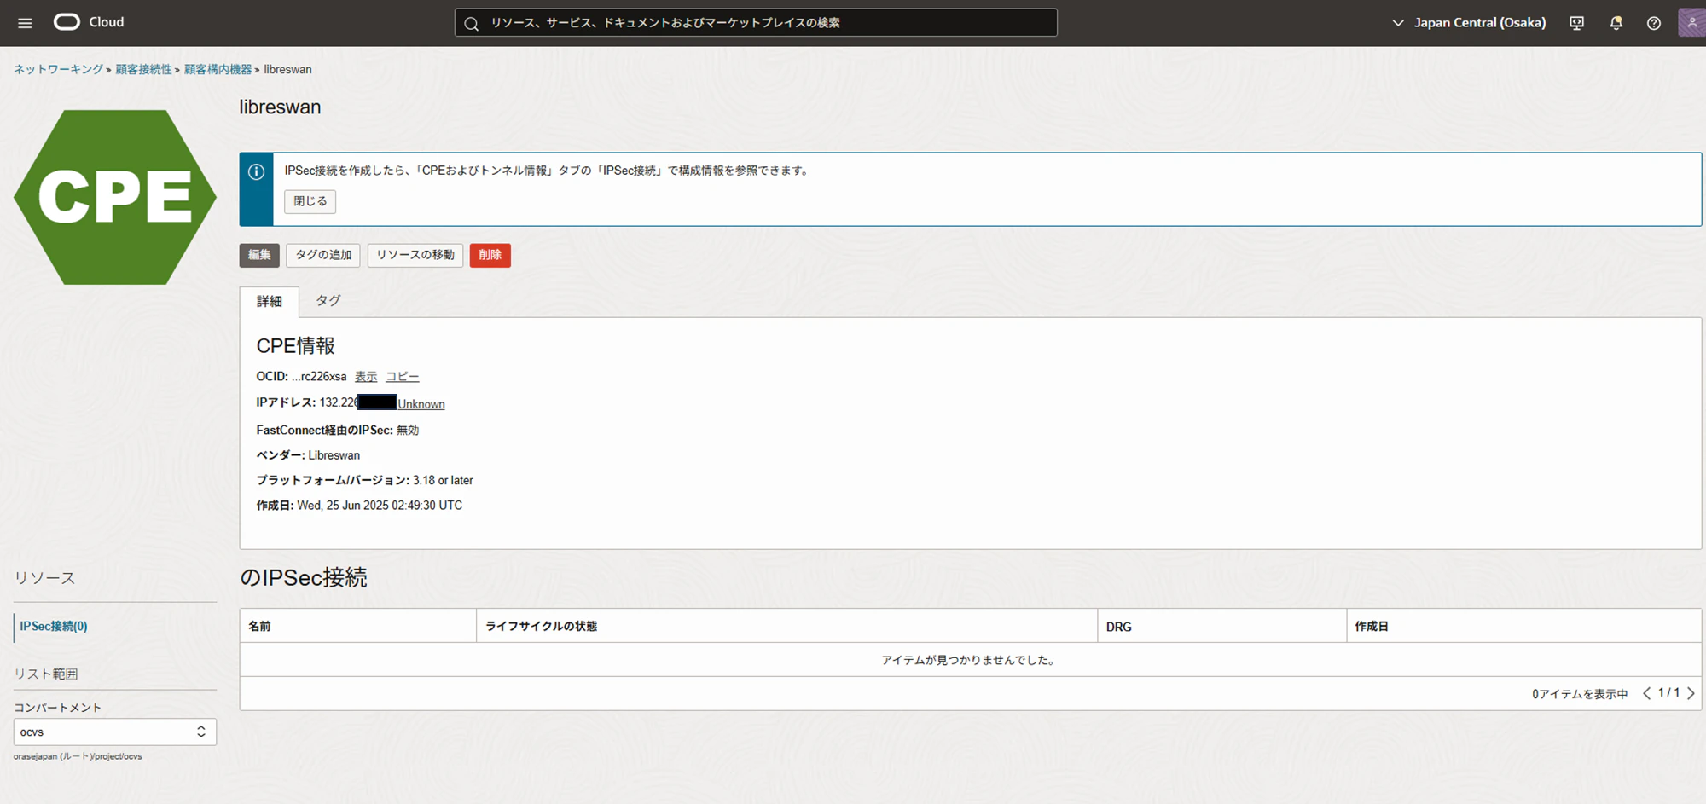Go to next page of IPSec table
Image resolution: width=1706 pixels, height=804 pixels.
(1691, 693)
